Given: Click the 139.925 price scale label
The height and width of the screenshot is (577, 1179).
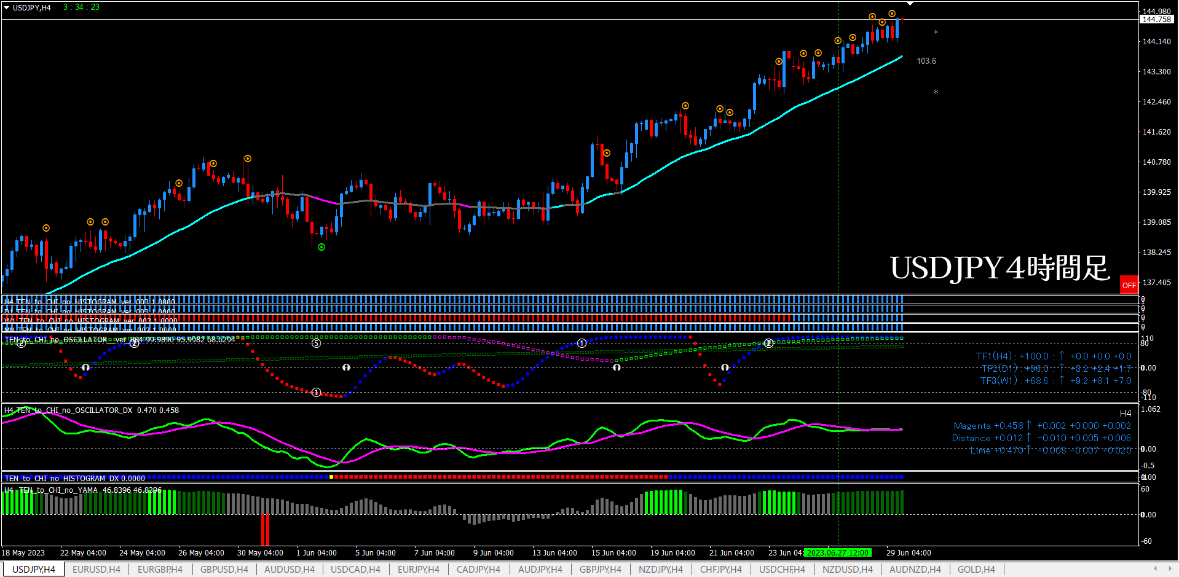Looking at the screenshot, I should tap(1156, 192).
